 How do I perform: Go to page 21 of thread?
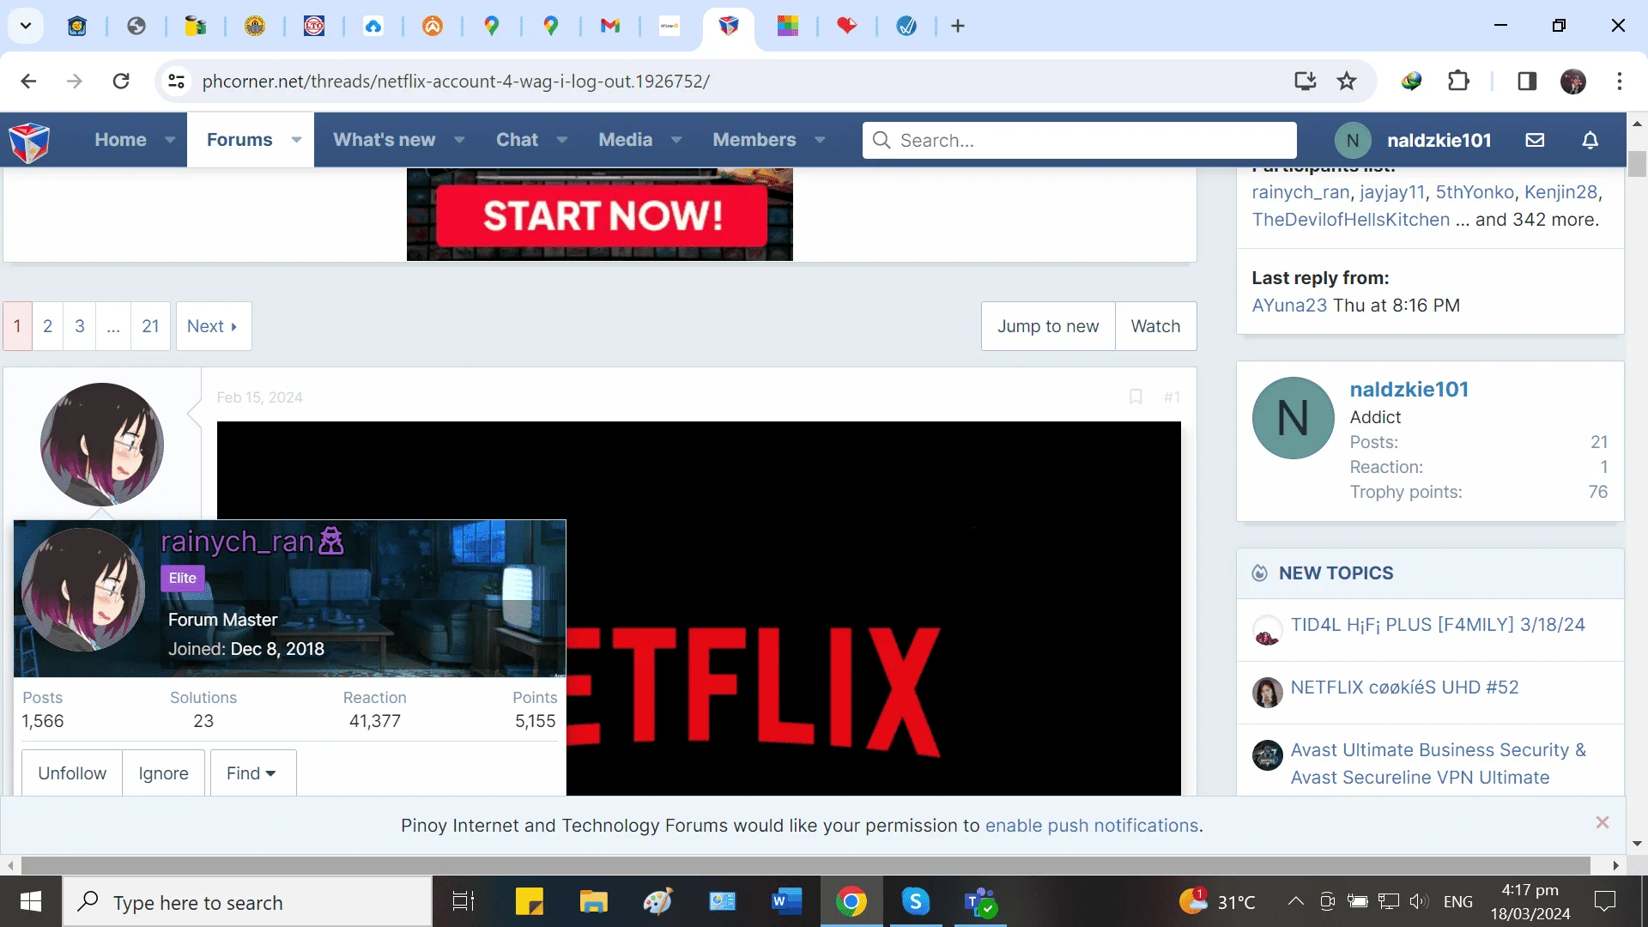150,326
